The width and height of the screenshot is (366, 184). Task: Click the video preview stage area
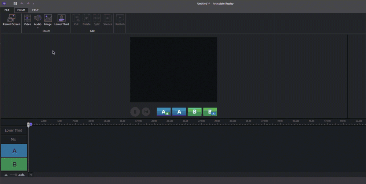point(174,70)
